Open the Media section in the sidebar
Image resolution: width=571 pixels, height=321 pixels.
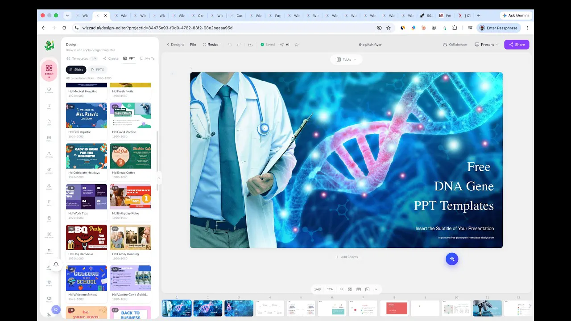tap(49, 139)
